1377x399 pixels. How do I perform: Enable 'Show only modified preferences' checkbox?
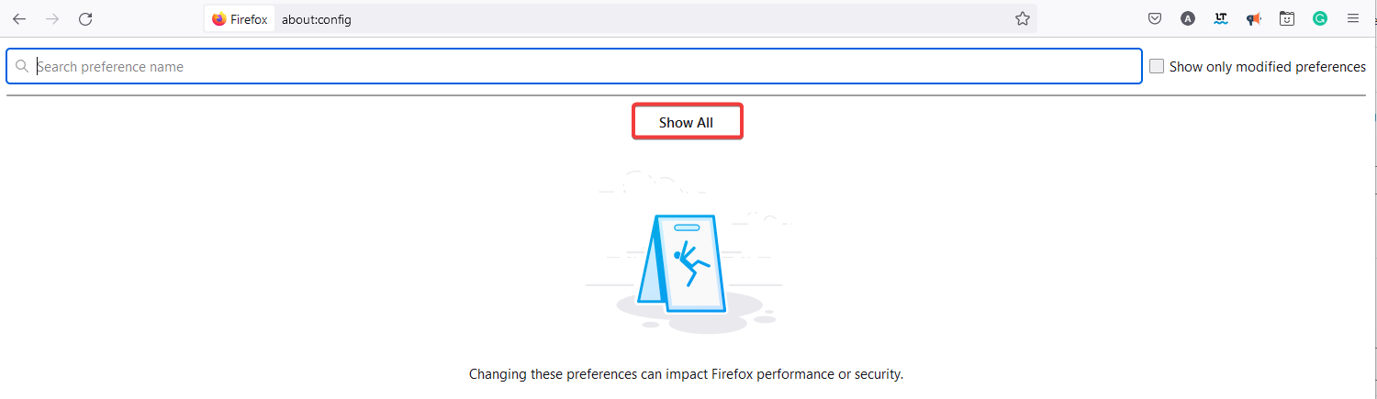click(1157, 67)
